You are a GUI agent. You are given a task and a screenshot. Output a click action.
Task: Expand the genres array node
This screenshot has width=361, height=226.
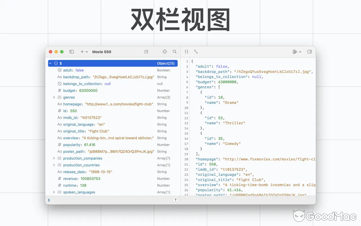pyautogui.click(x=54, y=97)
